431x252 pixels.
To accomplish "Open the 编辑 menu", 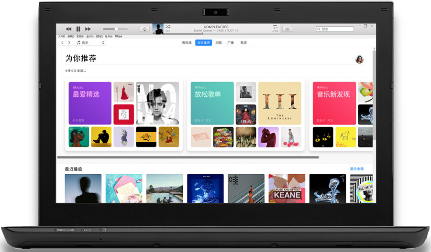I will [71, 36].
